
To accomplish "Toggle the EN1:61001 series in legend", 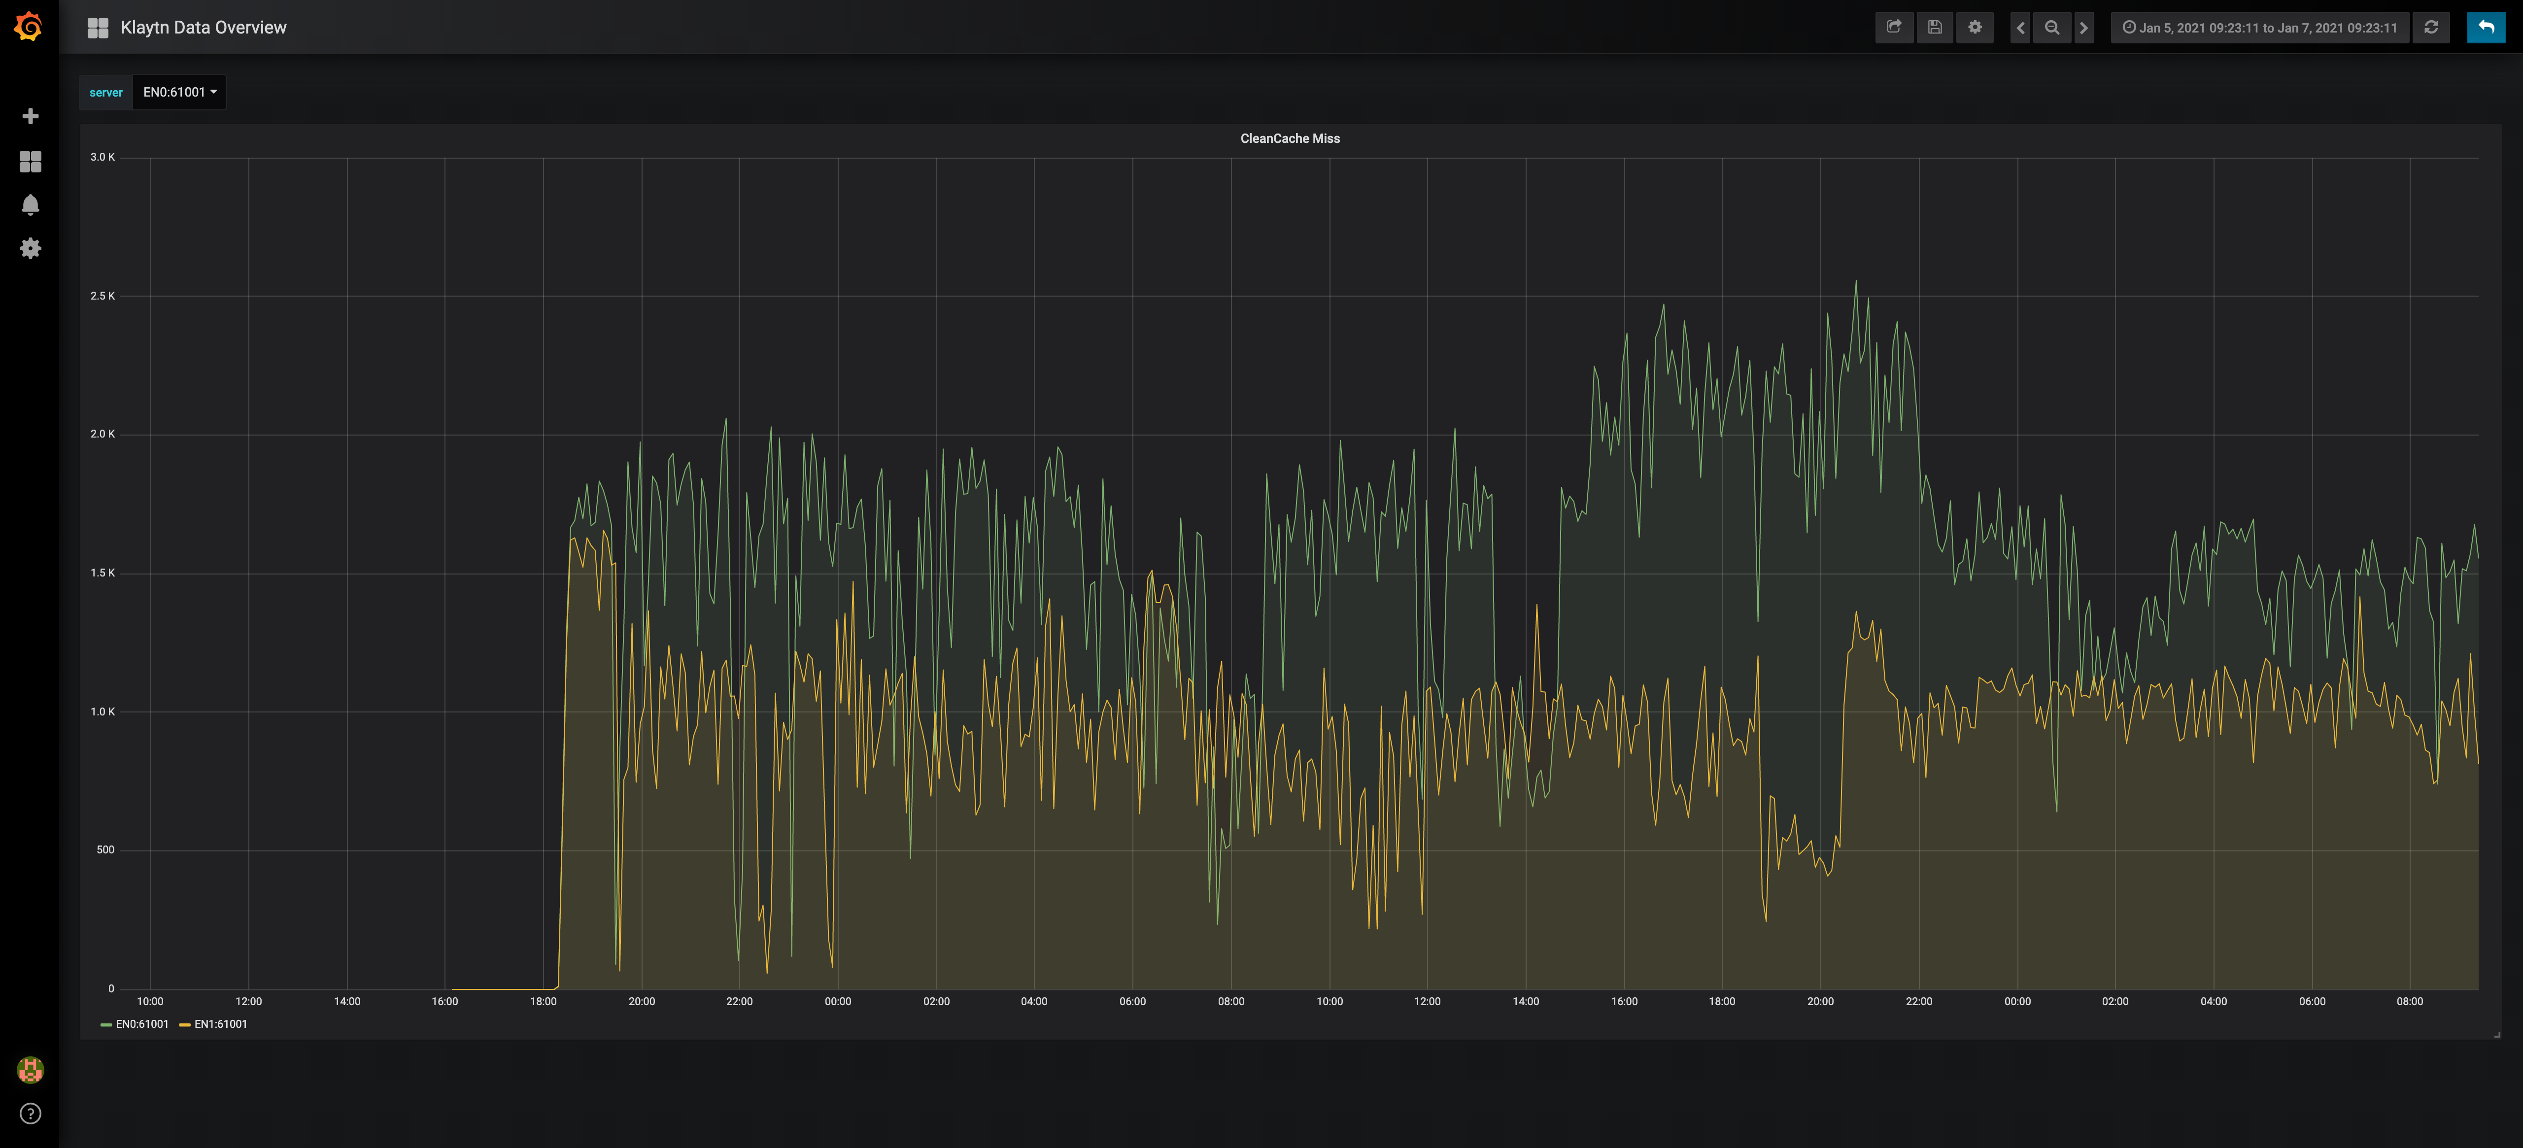I will click(x=220, y=1025).
